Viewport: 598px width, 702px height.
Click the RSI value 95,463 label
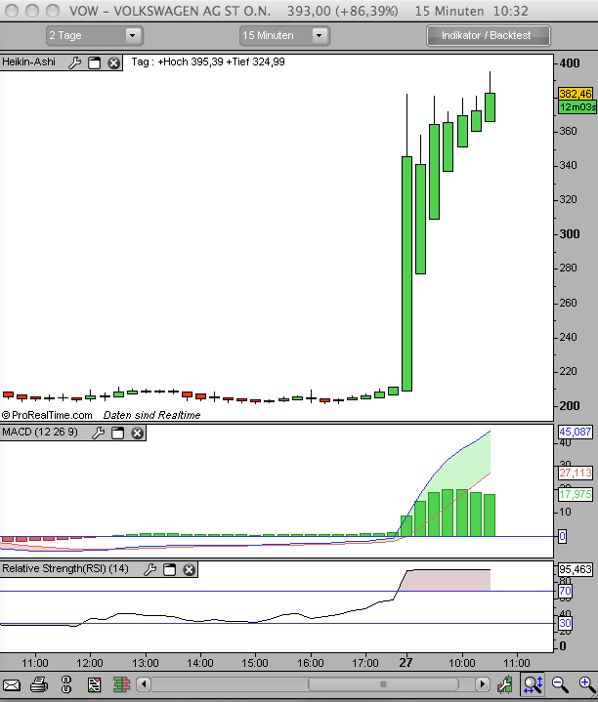coord(576,569)
